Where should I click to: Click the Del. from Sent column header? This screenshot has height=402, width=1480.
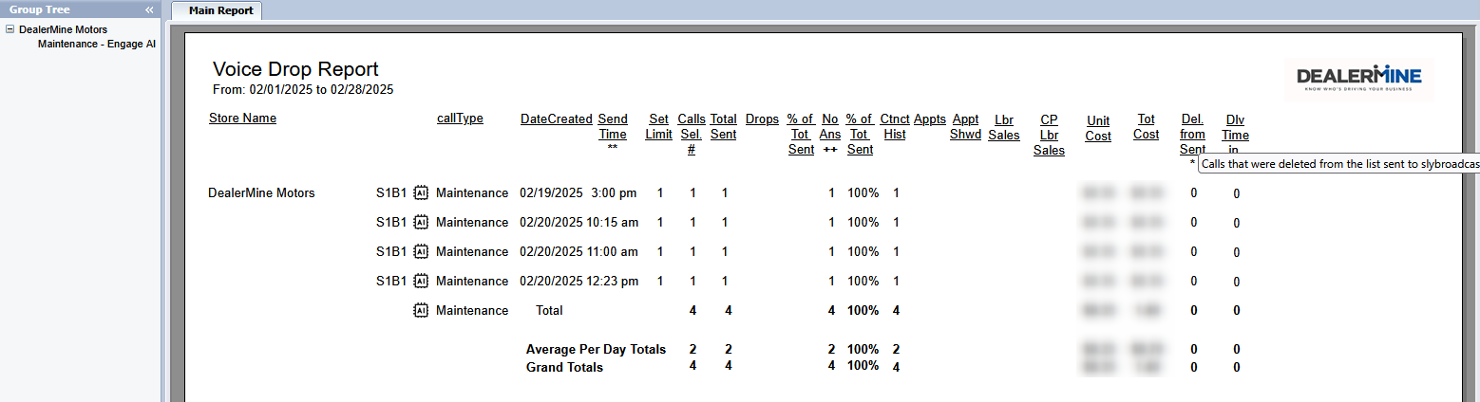(1193, 134)
